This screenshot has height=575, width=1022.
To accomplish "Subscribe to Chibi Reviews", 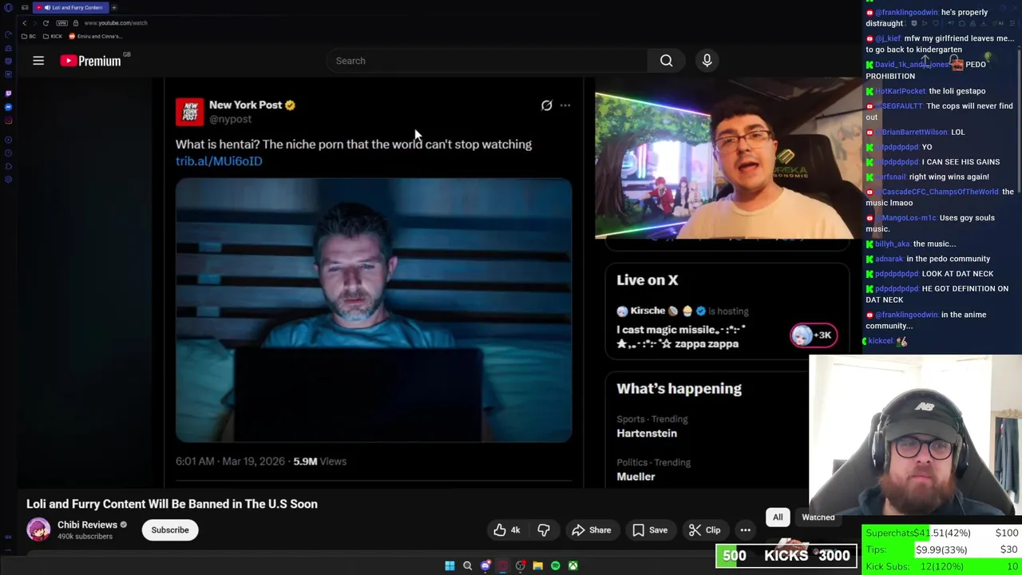I will [170, 530].
